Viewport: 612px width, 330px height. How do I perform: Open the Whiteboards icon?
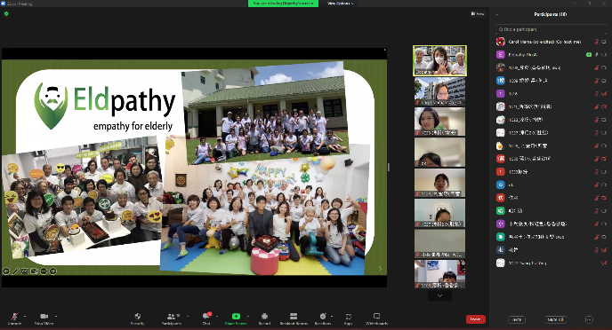(x=376, y=316)
